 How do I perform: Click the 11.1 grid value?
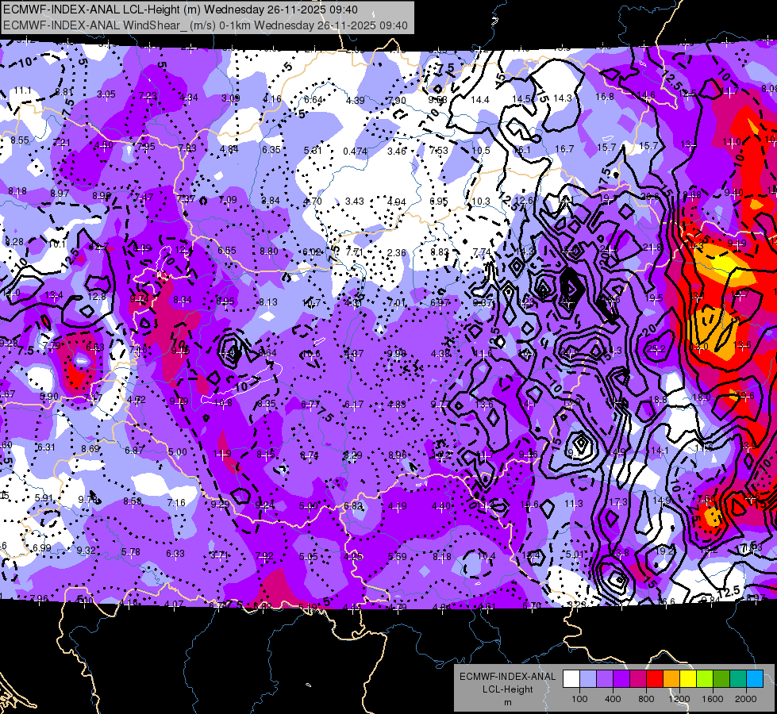pyautogui.click(x=22, y=90)
